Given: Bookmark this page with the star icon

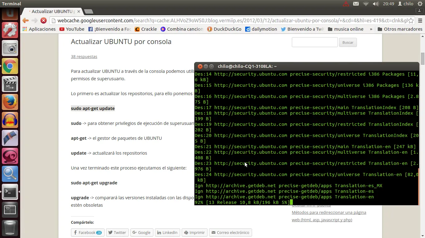Looking at the screenshot, I should pyautogui.click(x=411, y=21).
